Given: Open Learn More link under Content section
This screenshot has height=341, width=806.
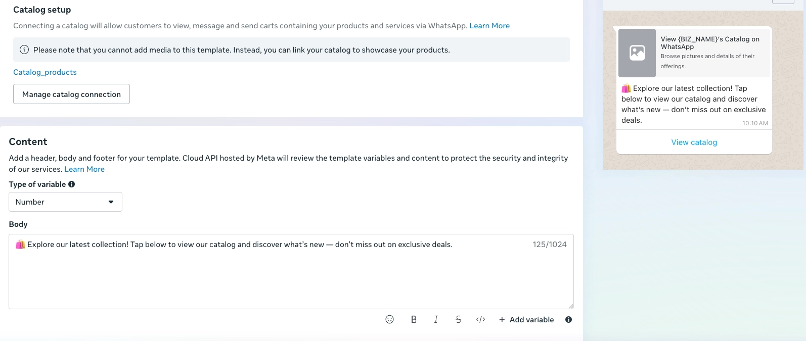Looking at the screenshot, I should coord(84,169).
